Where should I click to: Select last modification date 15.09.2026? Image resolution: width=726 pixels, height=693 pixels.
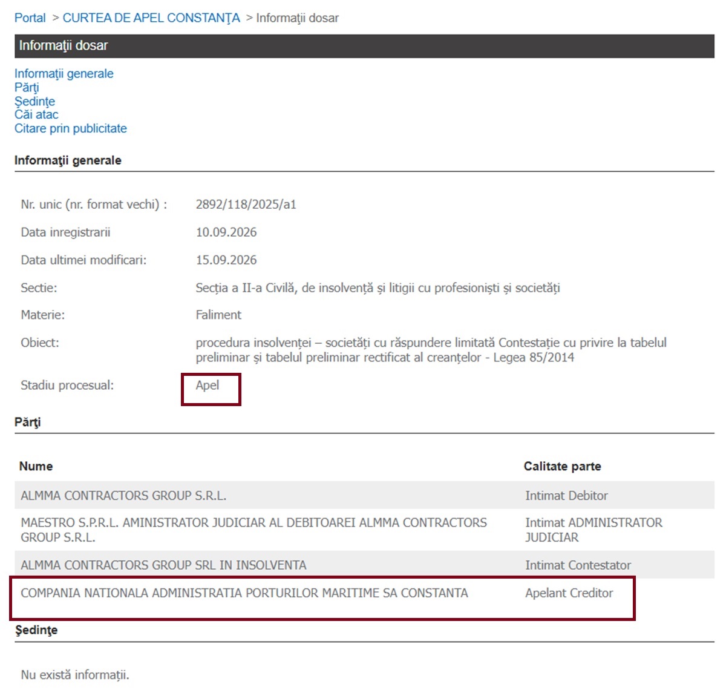pyautogui.click(x=226, y=260)
